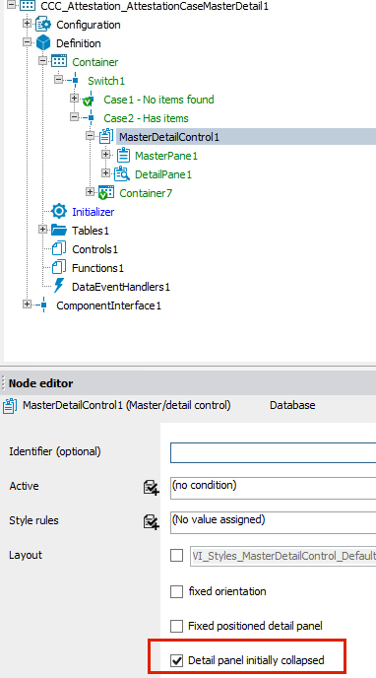Click the Database label in Node editor
This screenshot has height=678, width=376.
coord(292,406)
